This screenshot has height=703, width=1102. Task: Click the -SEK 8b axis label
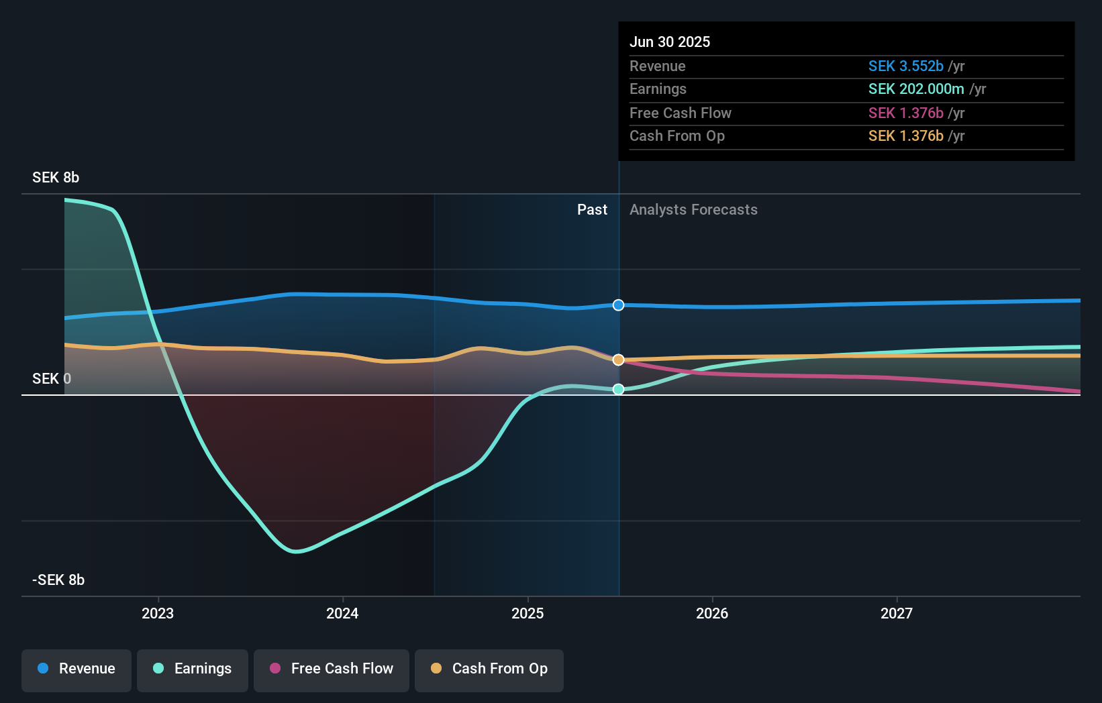coord(58,580)
